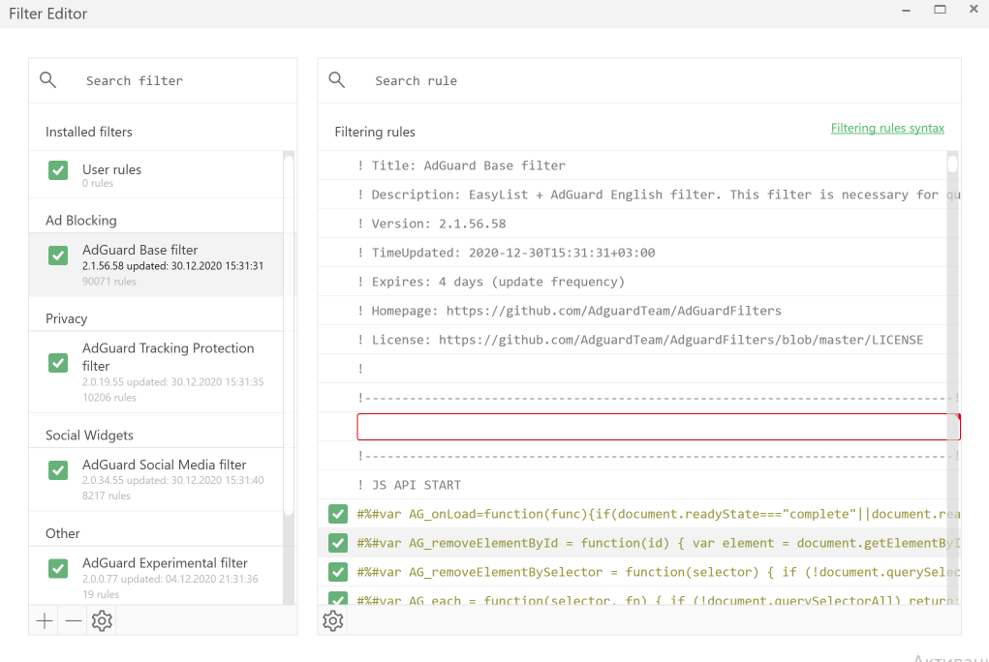
Task: Open rules panel settings gear
Action: (x=333, y=621)
